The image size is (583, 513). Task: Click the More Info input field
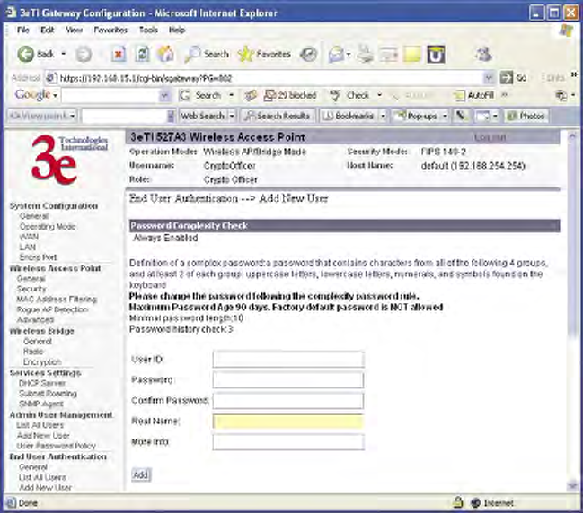(288, 442)
